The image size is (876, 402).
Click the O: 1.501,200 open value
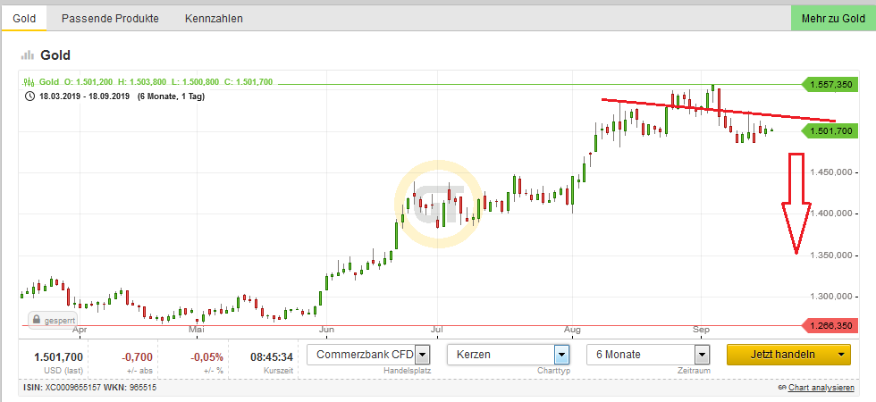point(87,82)
